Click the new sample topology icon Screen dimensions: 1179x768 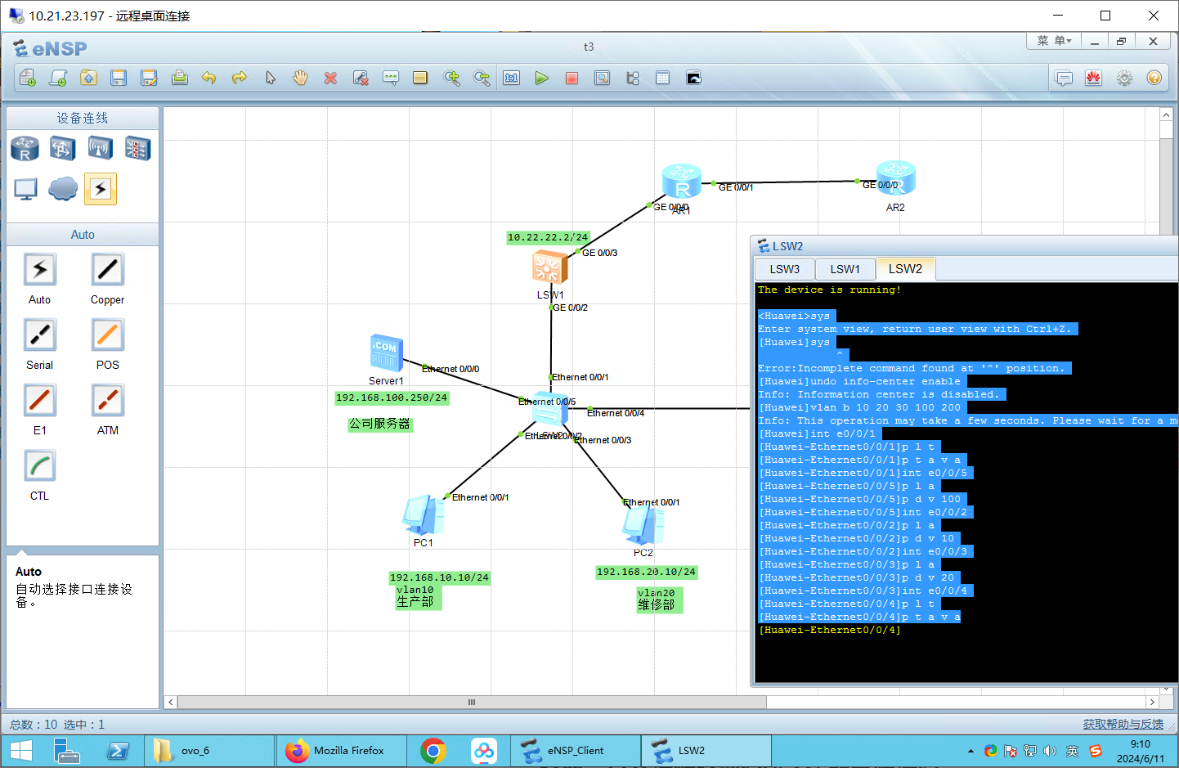coord(58,78)
